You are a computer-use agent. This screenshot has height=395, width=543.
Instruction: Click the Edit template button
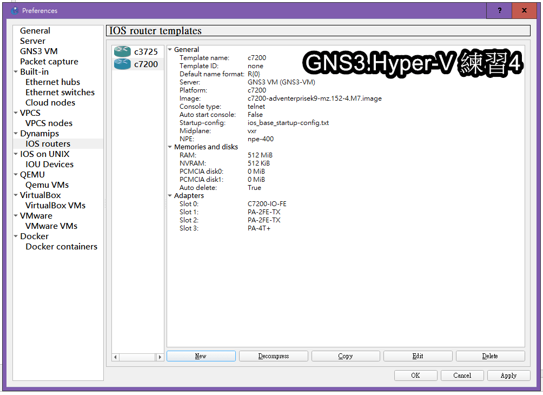418,356
